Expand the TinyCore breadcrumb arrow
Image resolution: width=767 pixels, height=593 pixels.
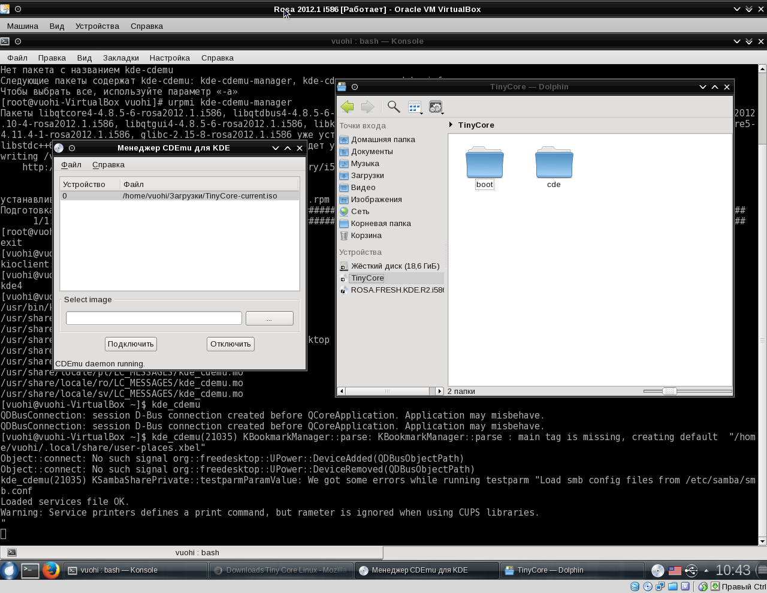(x=451, y=125)
